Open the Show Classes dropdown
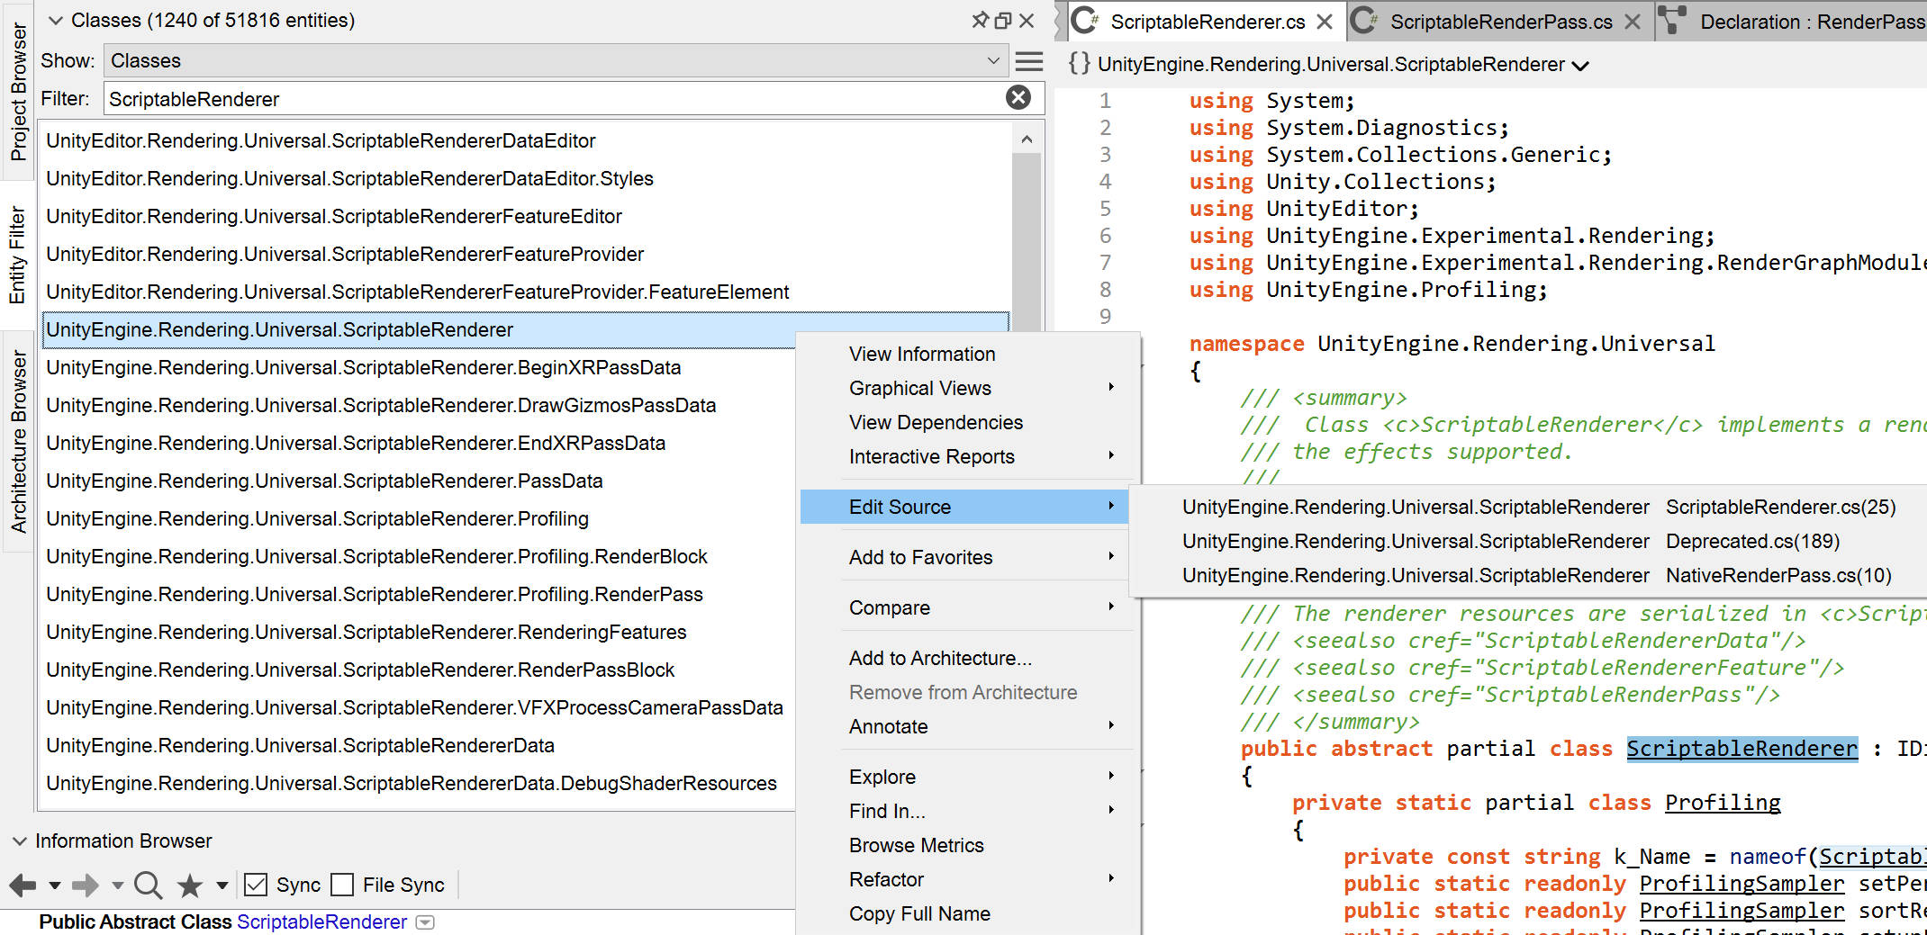The image size is (1927, 935). (555, 60)
